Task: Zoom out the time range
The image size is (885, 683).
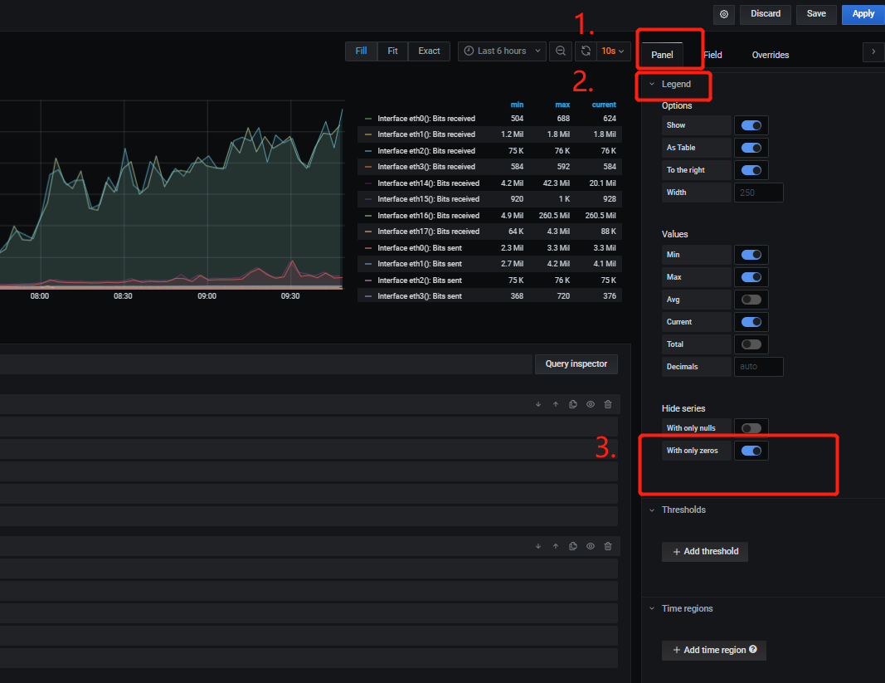Action: tap(561, 51)
